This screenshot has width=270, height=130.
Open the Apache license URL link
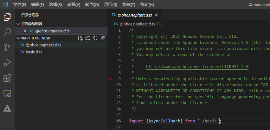tap(197, 67)
